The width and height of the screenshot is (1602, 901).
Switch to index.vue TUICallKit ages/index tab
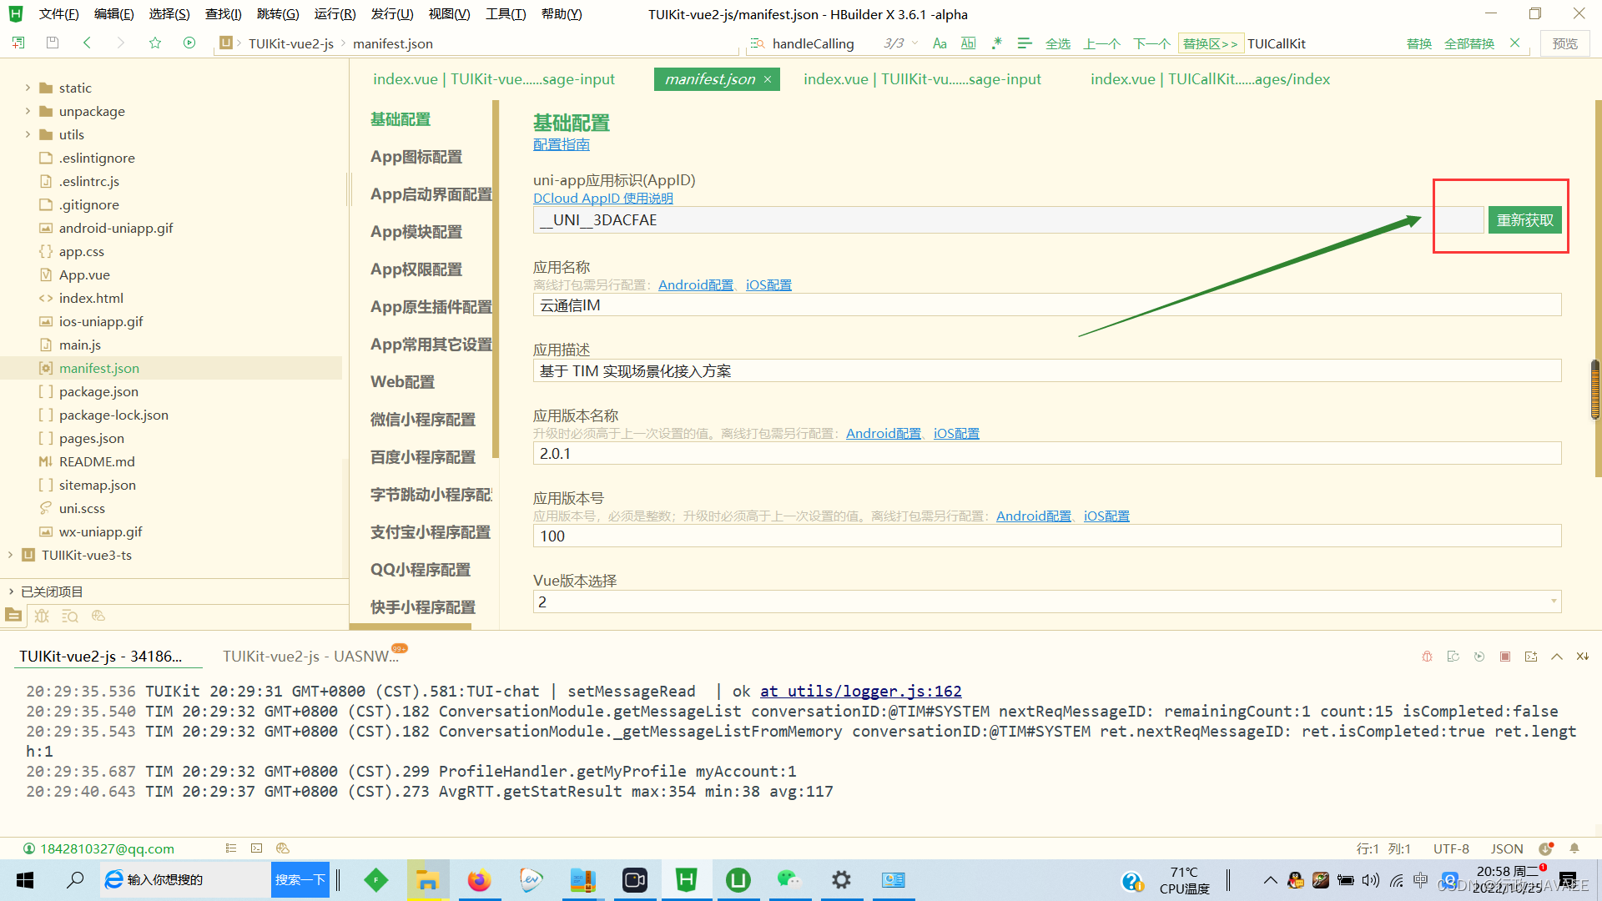coord(1210,79)
